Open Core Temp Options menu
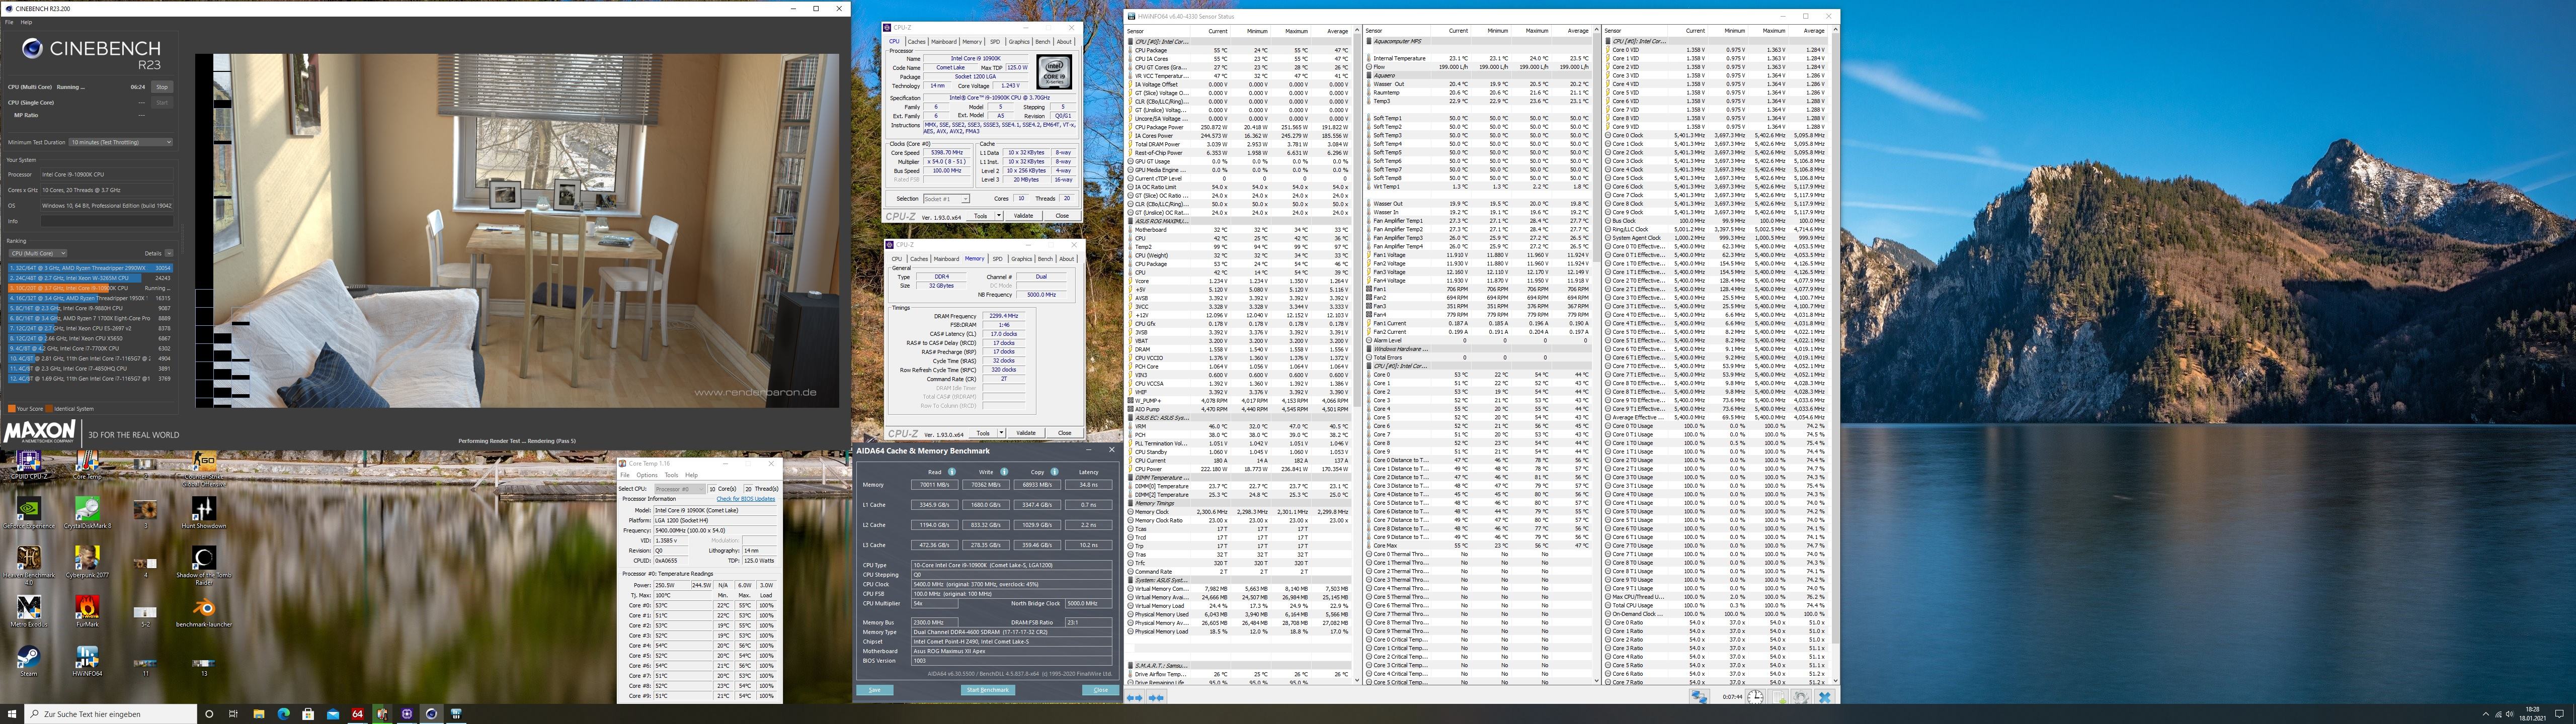This screenshot has height=724, width=2576. click(x=647, y=475)
